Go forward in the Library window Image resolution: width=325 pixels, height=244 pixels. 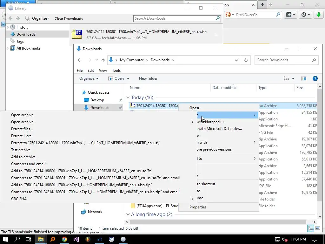coord(18,18)
